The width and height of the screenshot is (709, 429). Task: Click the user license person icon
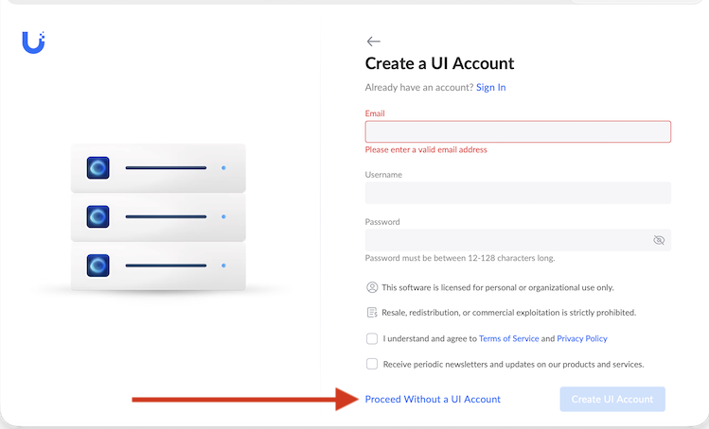[372, 287]
